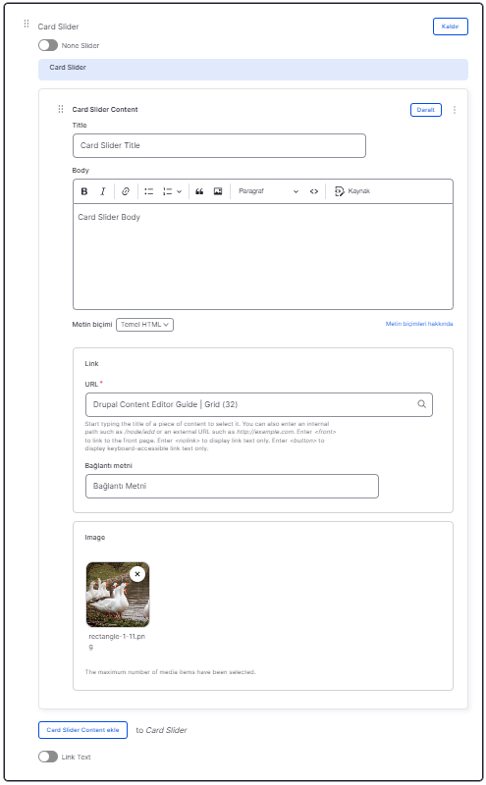Insert an image via toolbar icon
Viewport: 486px width, 785px height.
tap(218, 191)
